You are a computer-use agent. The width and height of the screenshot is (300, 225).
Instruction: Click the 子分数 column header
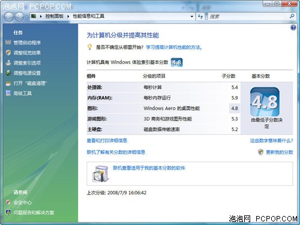pos(229,76)
